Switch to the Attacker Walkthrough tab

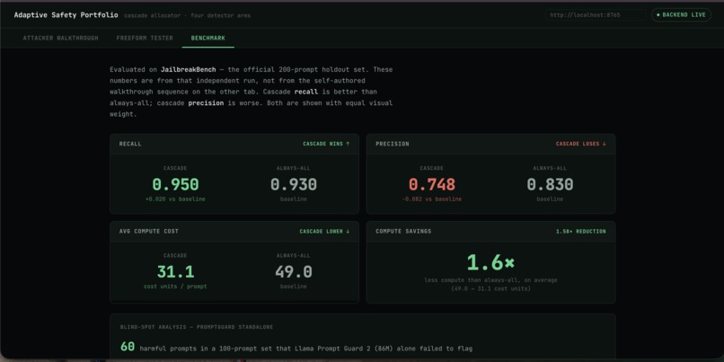pos(60,38)
